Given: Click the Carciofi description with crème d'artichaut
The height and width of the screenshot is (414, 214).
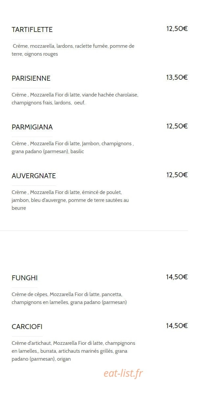Looking at the screenshot, I should click(x=74, y=351).
